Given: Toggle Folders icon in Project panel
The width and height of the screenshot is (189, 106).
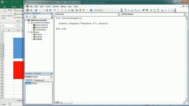Looking at the screenshot, I should pos(34,16).
